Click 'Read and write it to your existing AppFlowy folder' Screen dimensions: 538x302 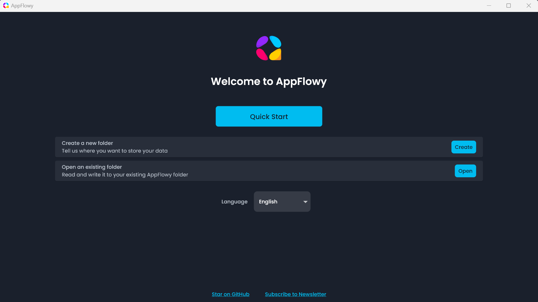[125, 174]
